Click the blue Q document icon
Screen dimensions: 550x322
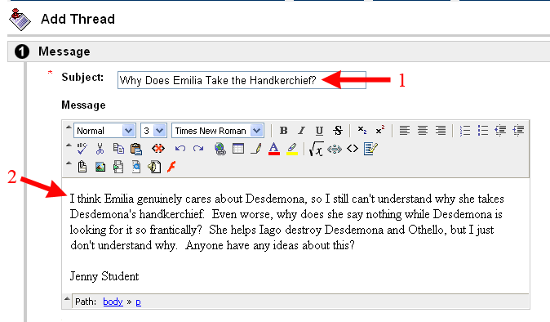pos(136,167)
